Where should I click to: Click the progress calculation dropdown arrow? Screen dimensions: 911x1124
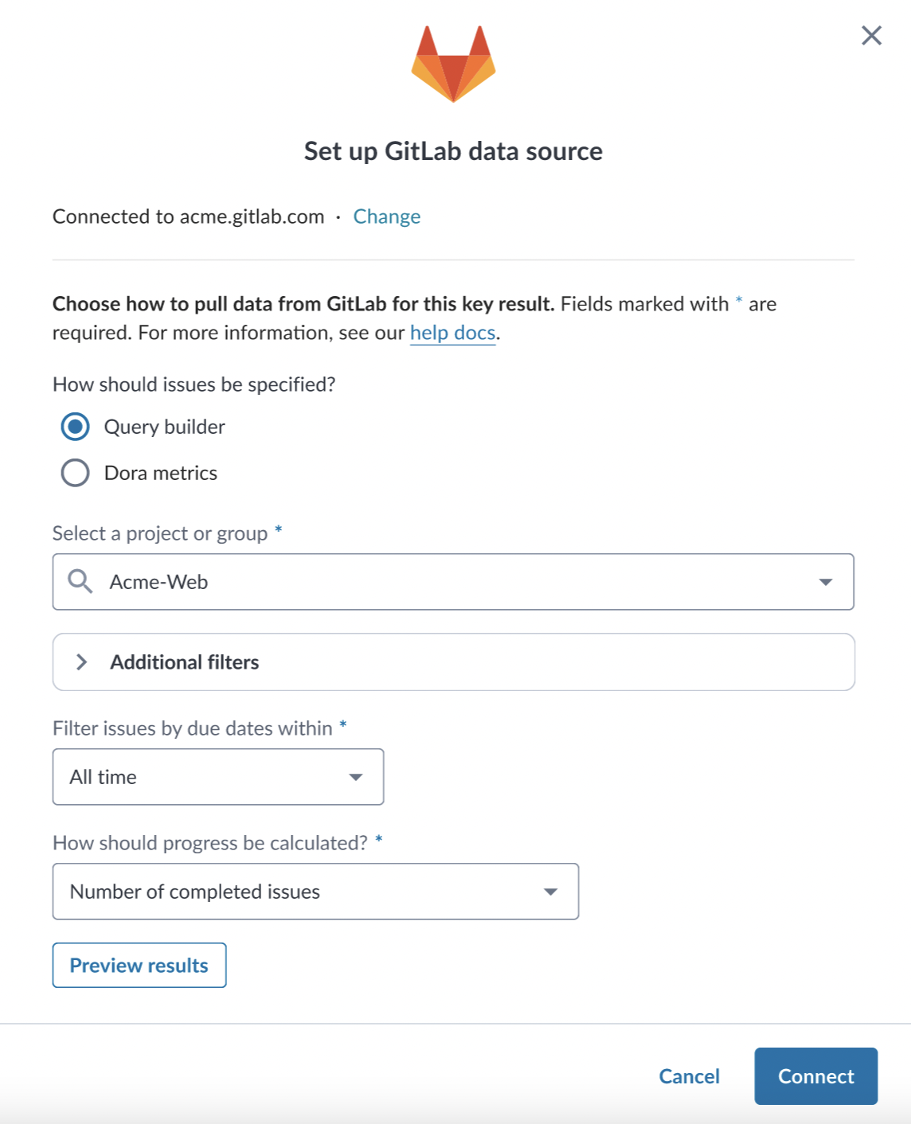pyautogui.click(x=550, y=892)
